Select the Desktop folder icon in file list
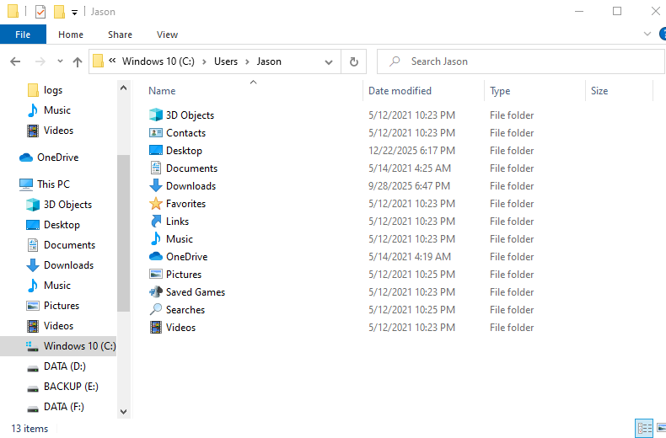This screenshot has width=666, height=438. [156, 150]
